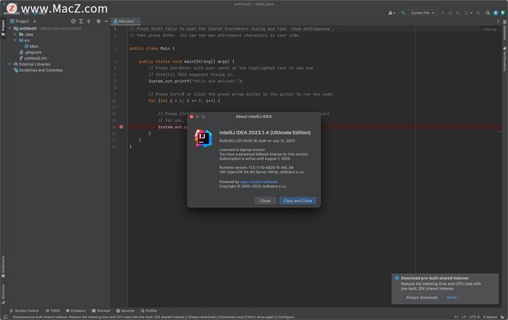Open the profiler run options dropdown arrow
508x320 pixels.
pyautogui.click(x=471, y=13)
